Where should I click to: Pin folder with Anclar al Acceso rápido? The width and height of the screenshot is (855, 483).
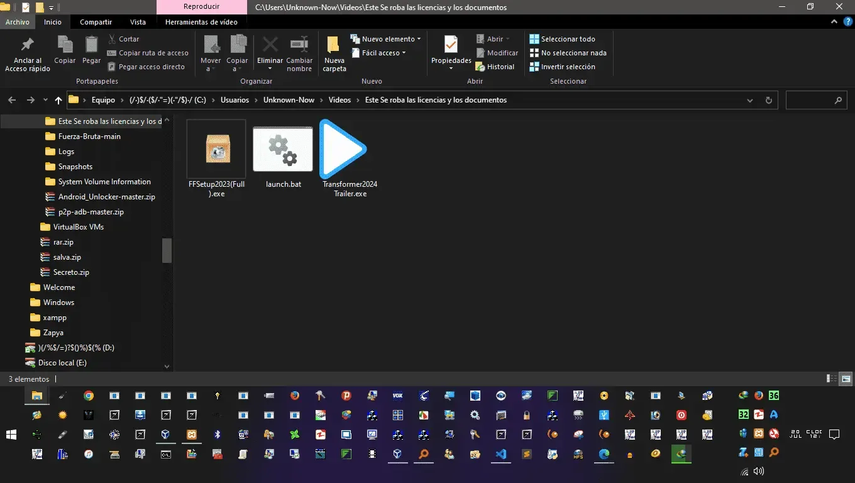point(28,54)
